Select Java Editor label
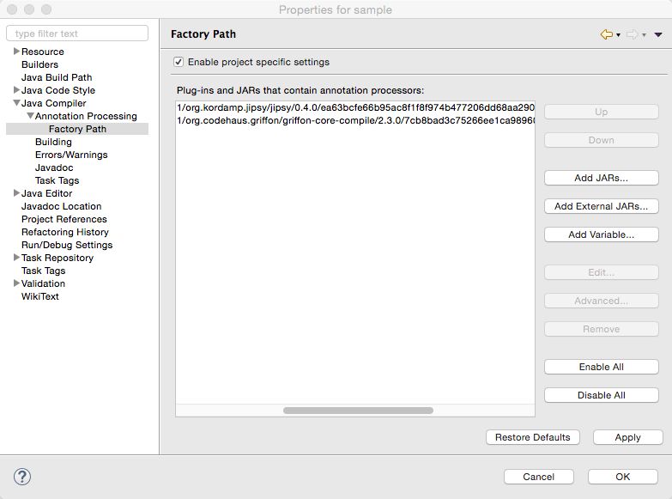This screenshot has width=672, height=499. coord(46,193)
